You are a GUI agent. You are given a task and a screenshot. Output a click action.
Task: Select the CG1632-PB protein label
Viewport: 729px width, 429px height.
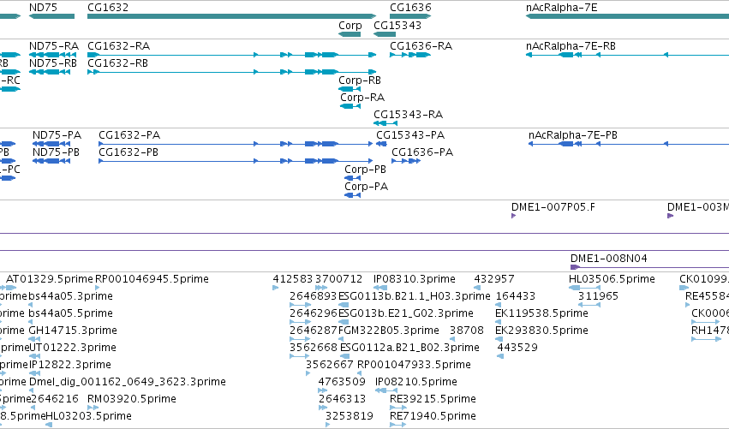pos(128,152)
